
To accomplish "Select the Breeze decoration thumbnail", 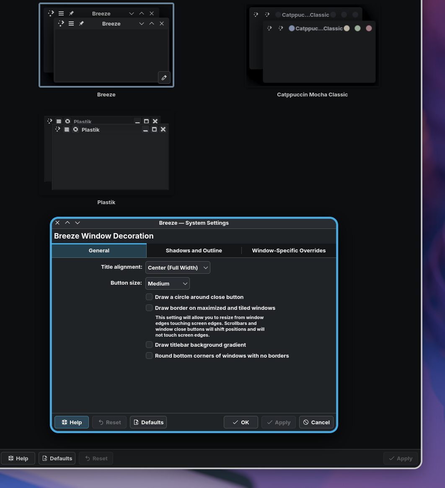I will tap(106, 45).
